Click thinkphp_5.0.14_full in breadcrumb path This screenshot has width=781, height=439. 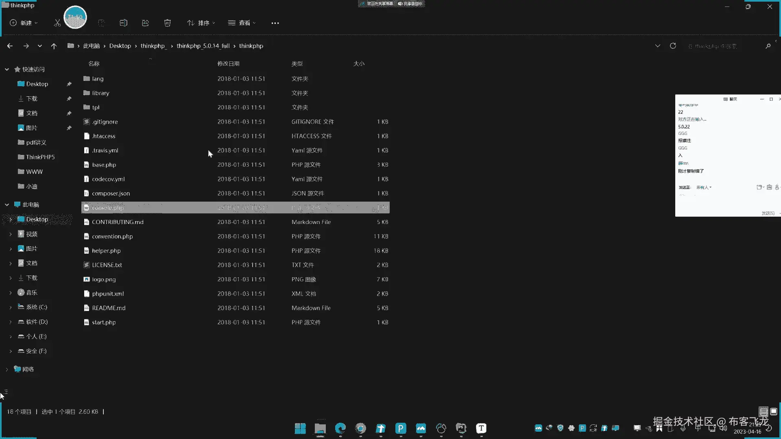[203, 46]
